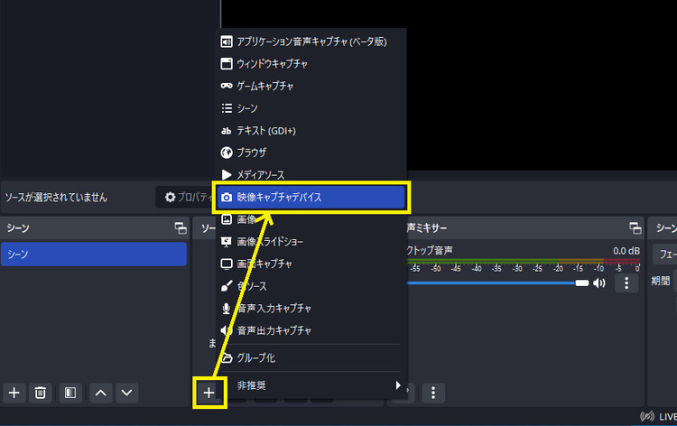Move the scene down
The width and height of the screenshot is (677, 426).
pos(126,393)
